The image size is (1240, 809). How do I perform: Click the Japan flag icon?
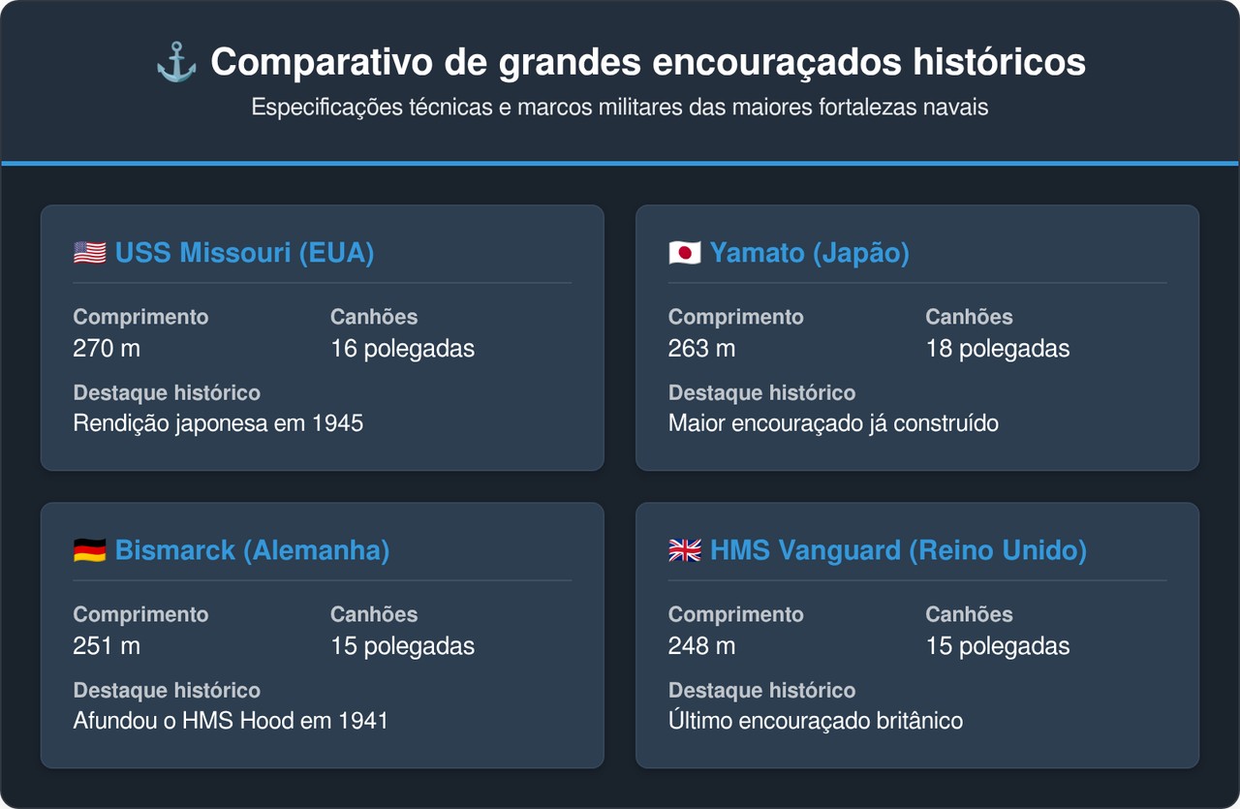(x=684, y=253)
